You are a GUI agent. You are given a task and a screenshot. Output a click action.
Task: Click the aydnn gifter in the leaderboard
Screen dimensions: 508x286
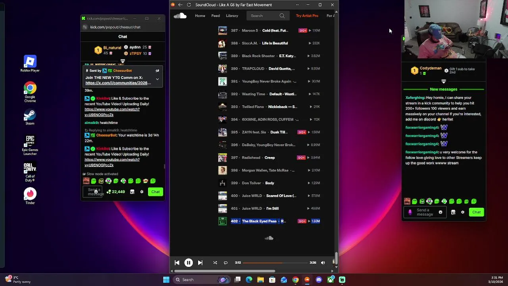tap(135, 47)
